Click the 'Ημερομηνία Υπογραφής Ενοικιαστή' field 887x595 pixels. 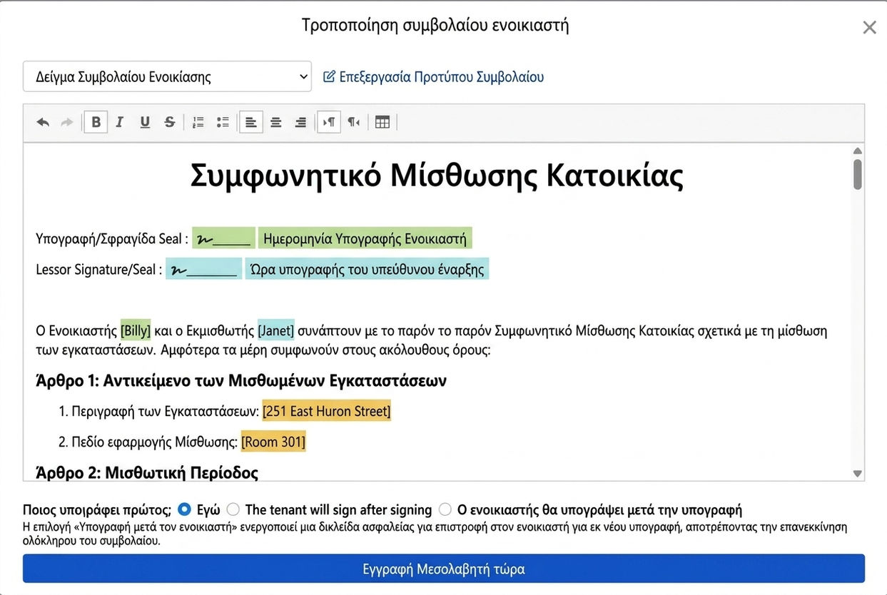[x=365, y=238]
